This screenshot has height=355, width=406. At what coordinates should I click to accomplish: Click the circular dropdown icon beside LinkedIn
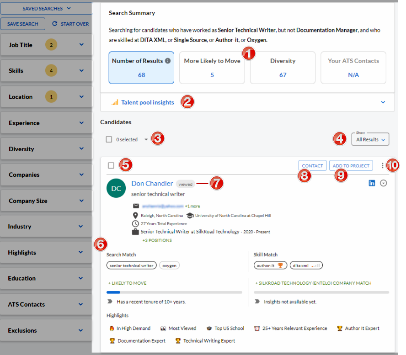[383, 183]
